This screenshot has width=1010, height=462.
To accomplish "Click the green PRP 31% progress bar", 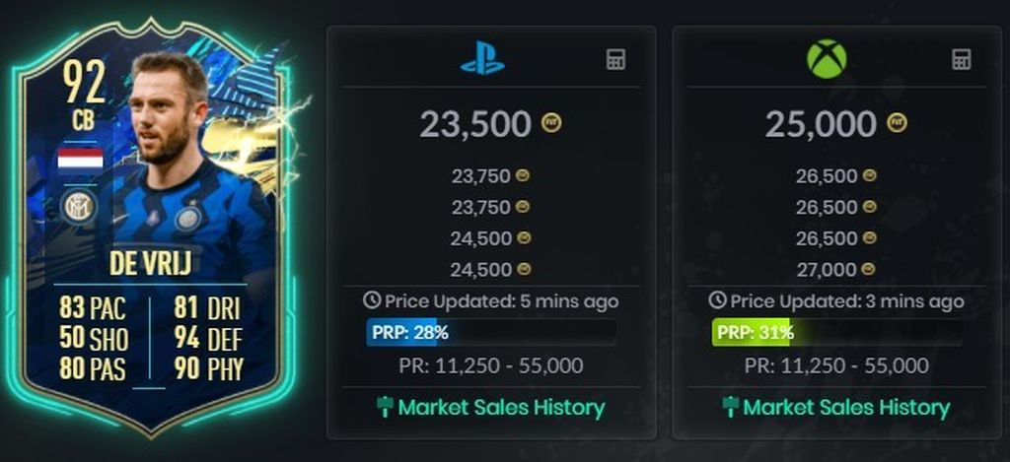I will click(837, 333).
